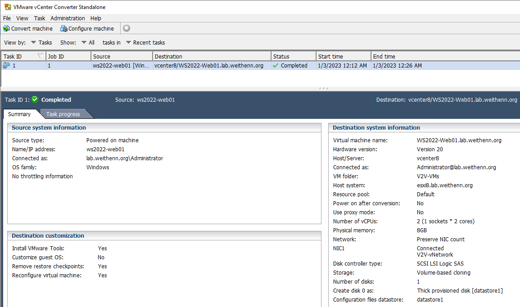
Task: Click the Convert machine toolbar icon
Action: tap(6, 28)
